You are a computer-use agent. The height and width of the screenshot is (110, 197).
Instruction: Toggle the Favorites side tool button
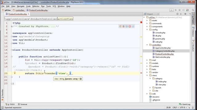click(x=2, y=95)
